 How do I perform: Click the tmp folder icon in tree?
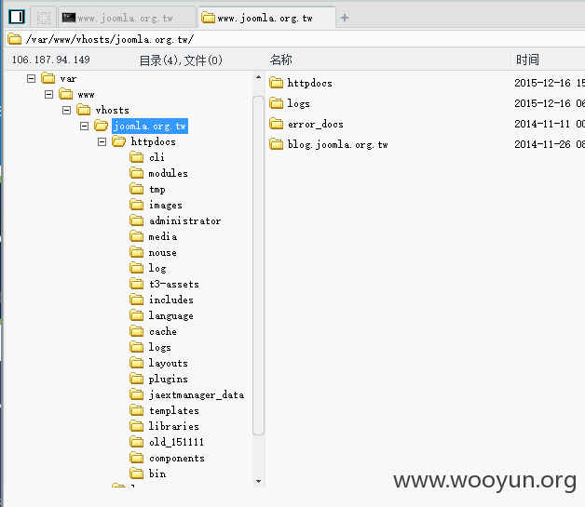[x=137, y=189]
